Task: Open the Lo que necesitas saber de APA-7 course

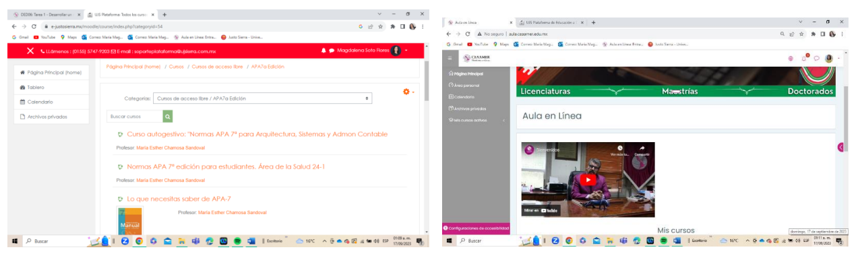Action: [x=179, y=199]
